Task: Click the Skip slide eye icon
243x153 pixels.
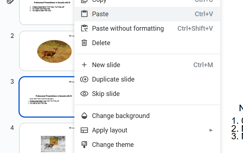Action: (84, 94)
